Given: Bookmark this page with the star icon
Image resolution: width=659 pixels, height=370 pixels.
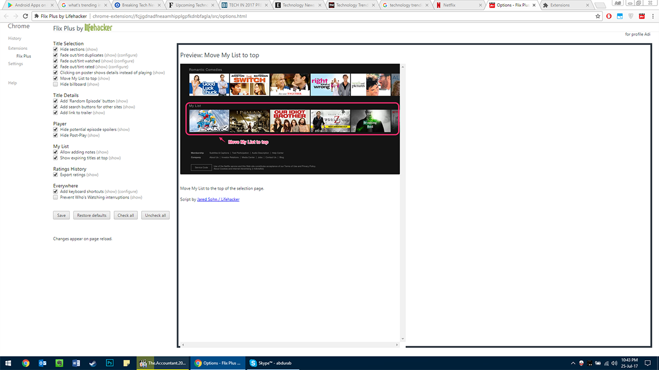Looking at the screenshot, I should [598, 16].
